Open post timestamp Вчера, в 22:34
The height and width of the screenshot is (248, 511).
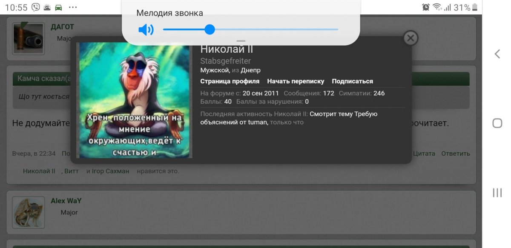(34, 154)
